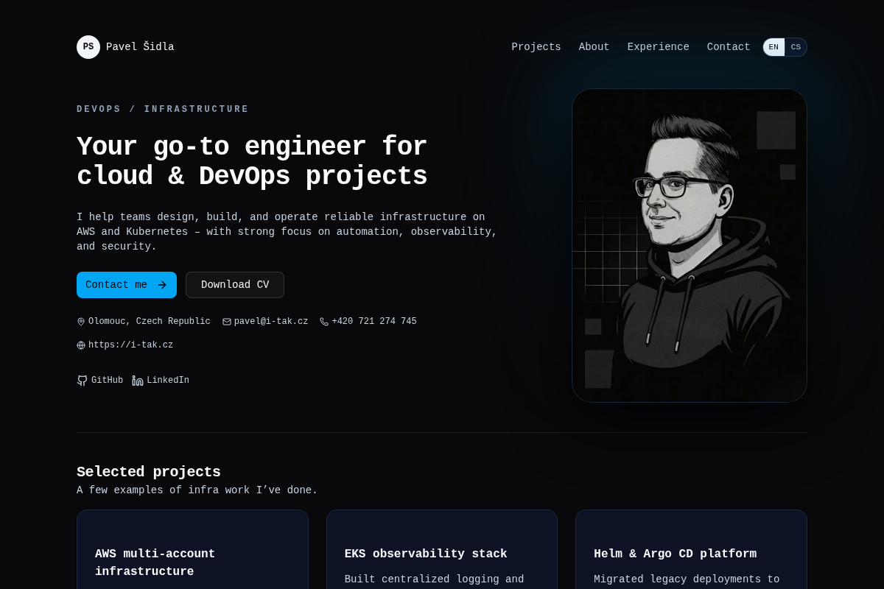
Task: Select the EKS observability stack card title
Action: coord(426,554)
